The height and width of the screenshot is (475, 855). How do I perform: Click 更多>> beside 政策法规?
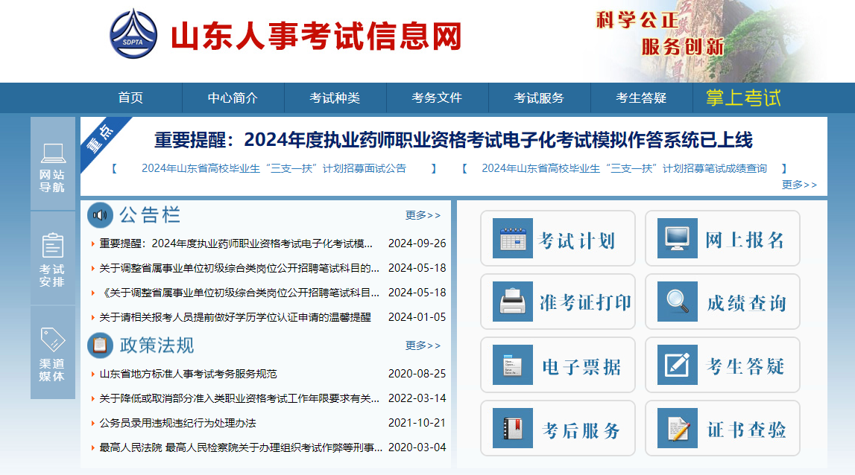(x=423, y=345)
